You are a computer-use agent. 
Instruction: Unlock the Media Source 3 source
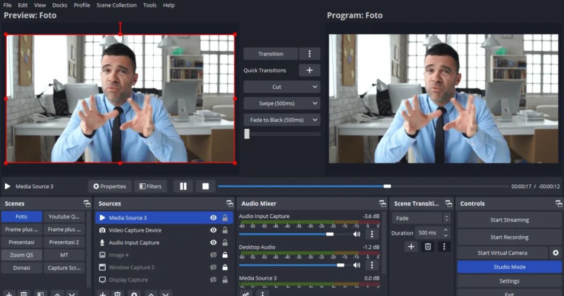point(225,218)
